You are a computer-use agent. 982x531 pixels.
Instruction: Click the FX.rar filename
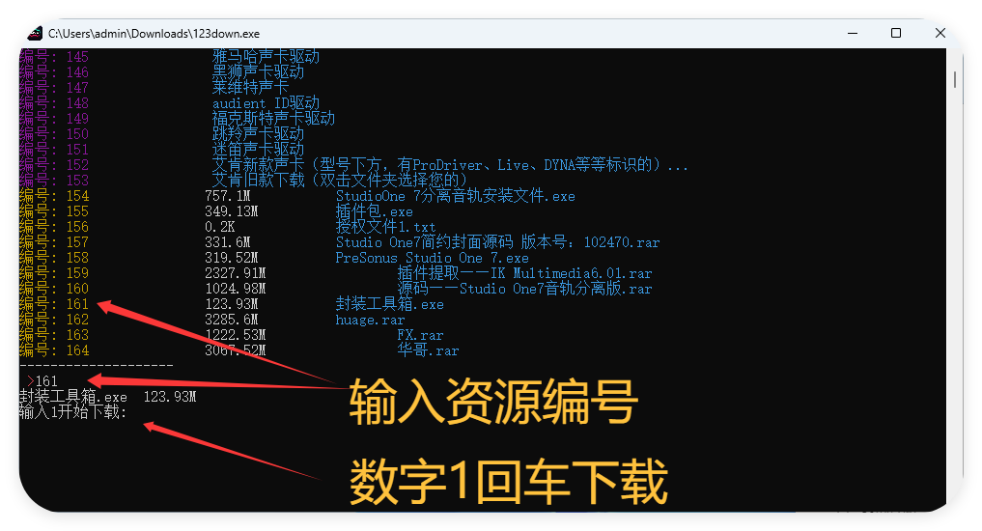pos(420,335)
